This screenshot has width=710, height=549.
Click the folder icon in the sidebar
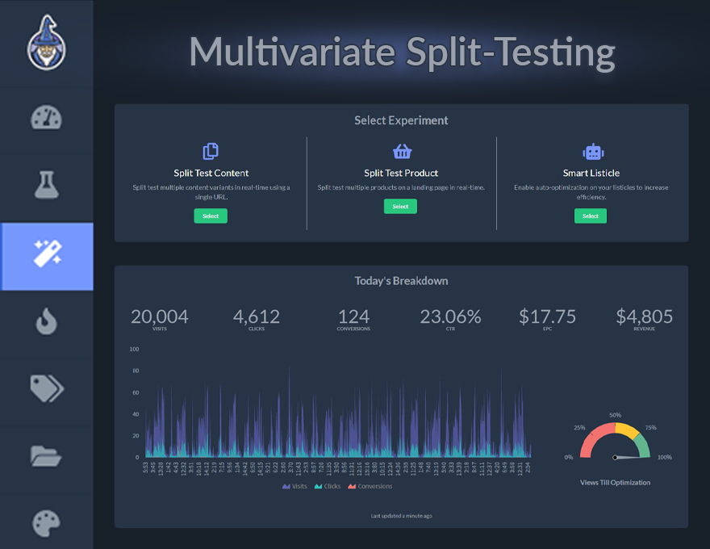[x=46, y=456]
